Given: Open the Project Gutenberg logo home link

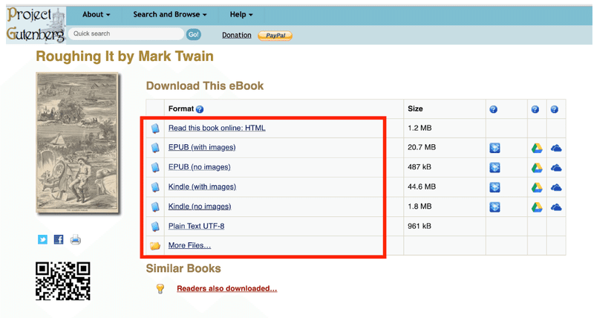Looking at the screenshot, I should pos(36,25).
